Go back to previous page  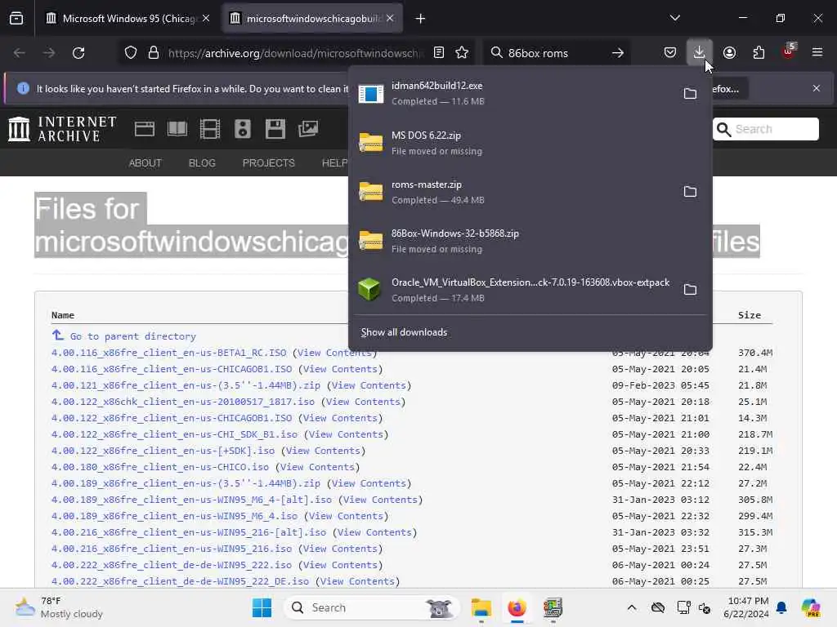tap(20, 53)
